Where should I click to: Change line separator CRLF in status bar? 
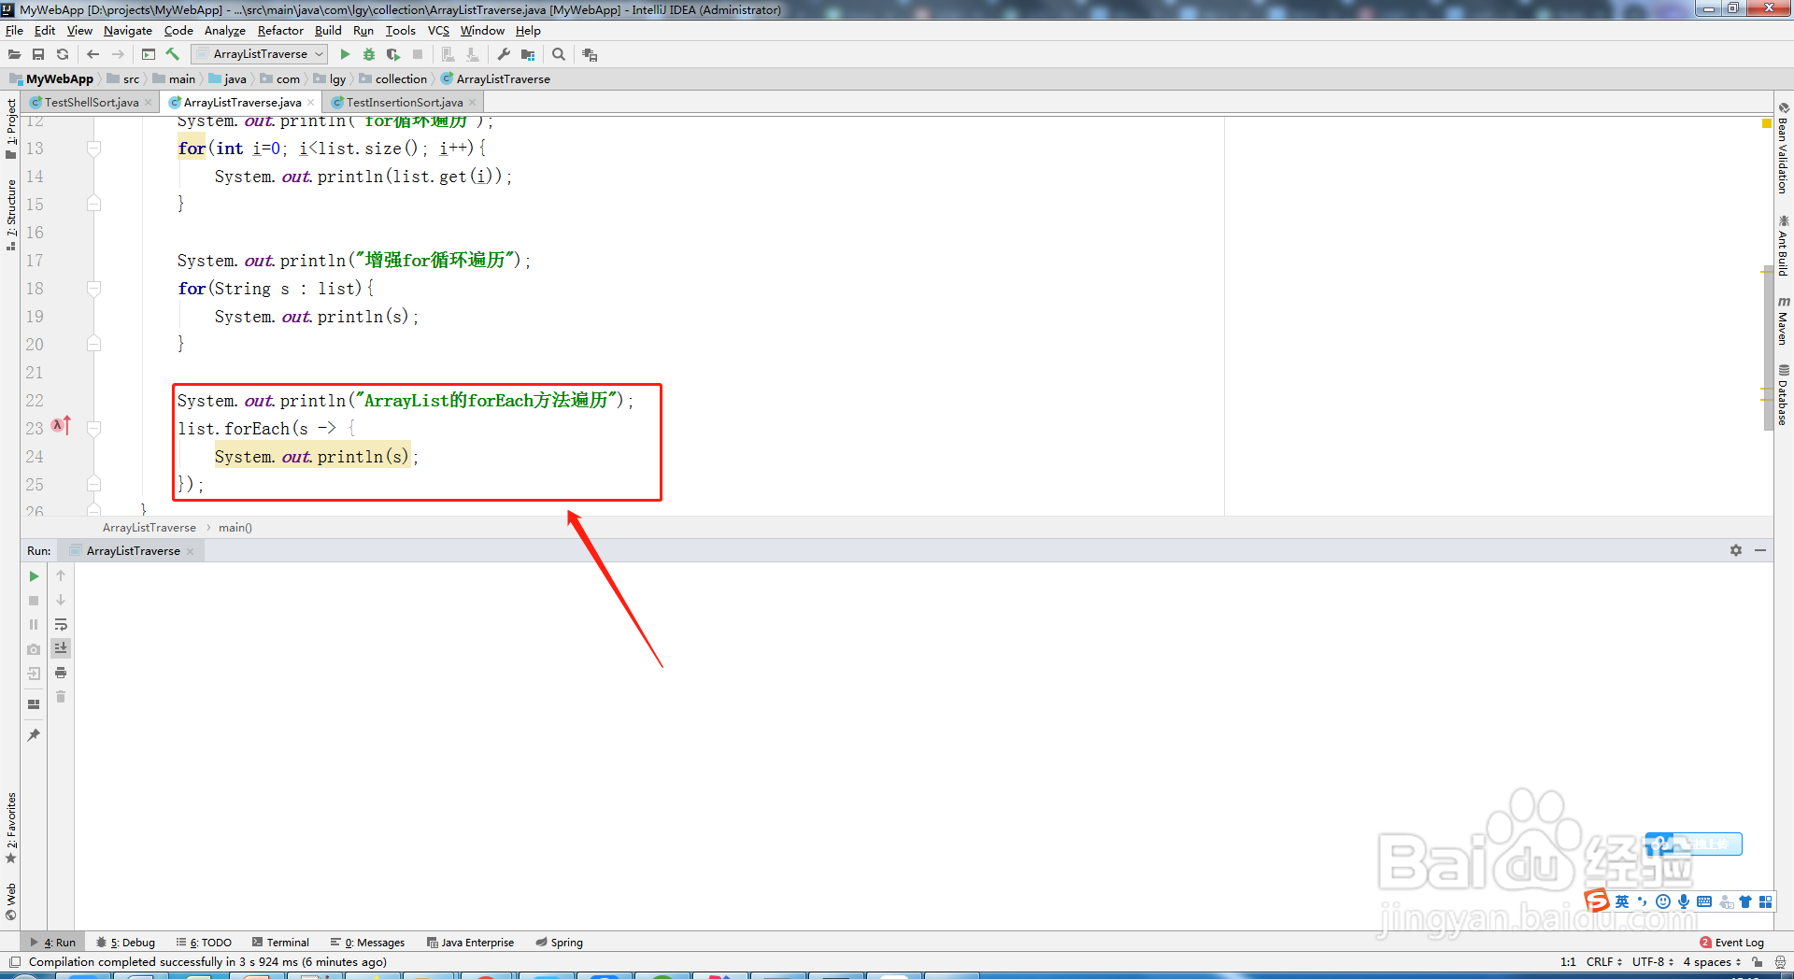tap(1603, 961)
